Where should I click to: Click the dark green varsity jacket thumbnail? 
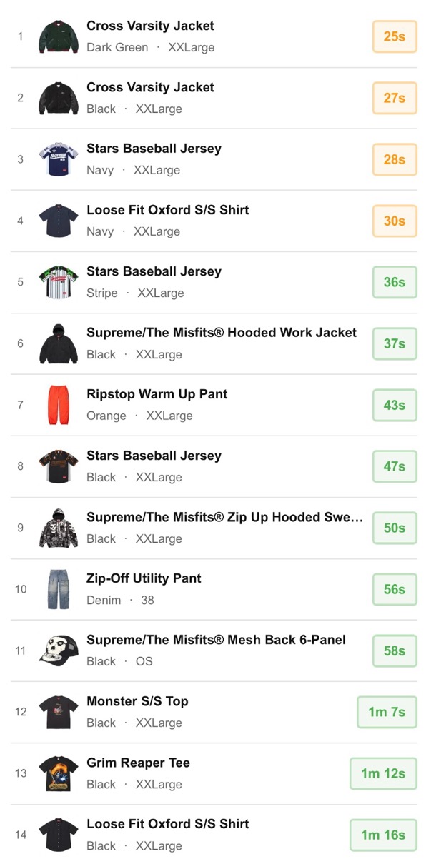pyautogui.click(x=59, y=36)
